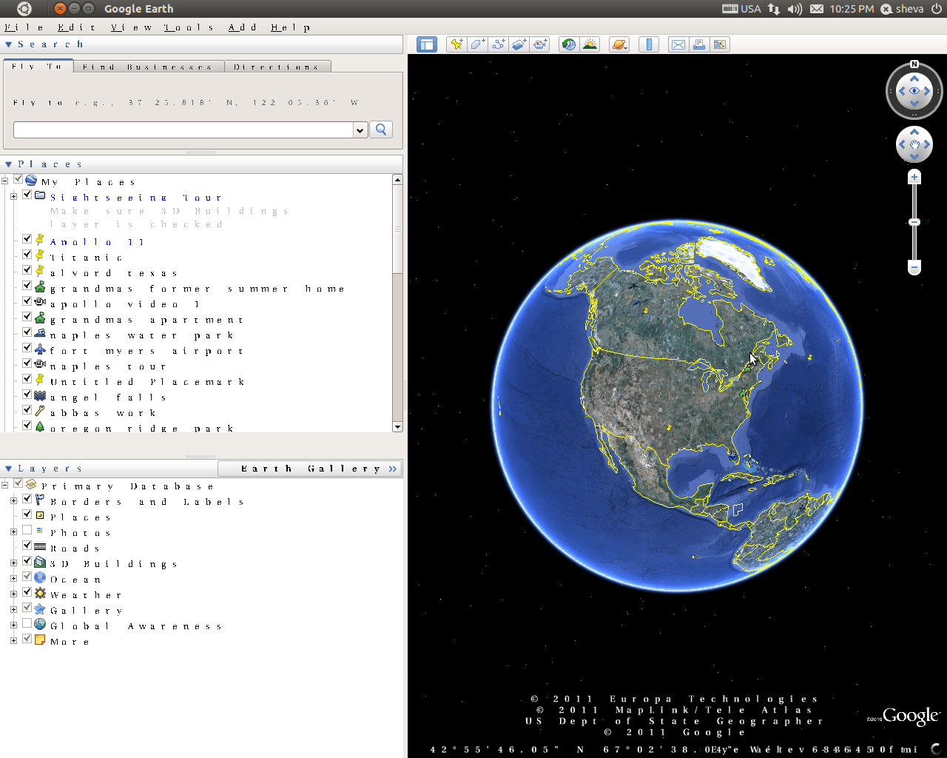
Task: Open the Fly to history dropdown
Action: click(360, 130)
